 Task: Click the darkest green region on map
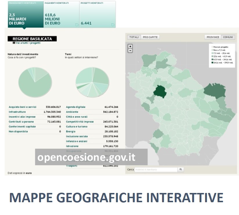click(159, 92)
